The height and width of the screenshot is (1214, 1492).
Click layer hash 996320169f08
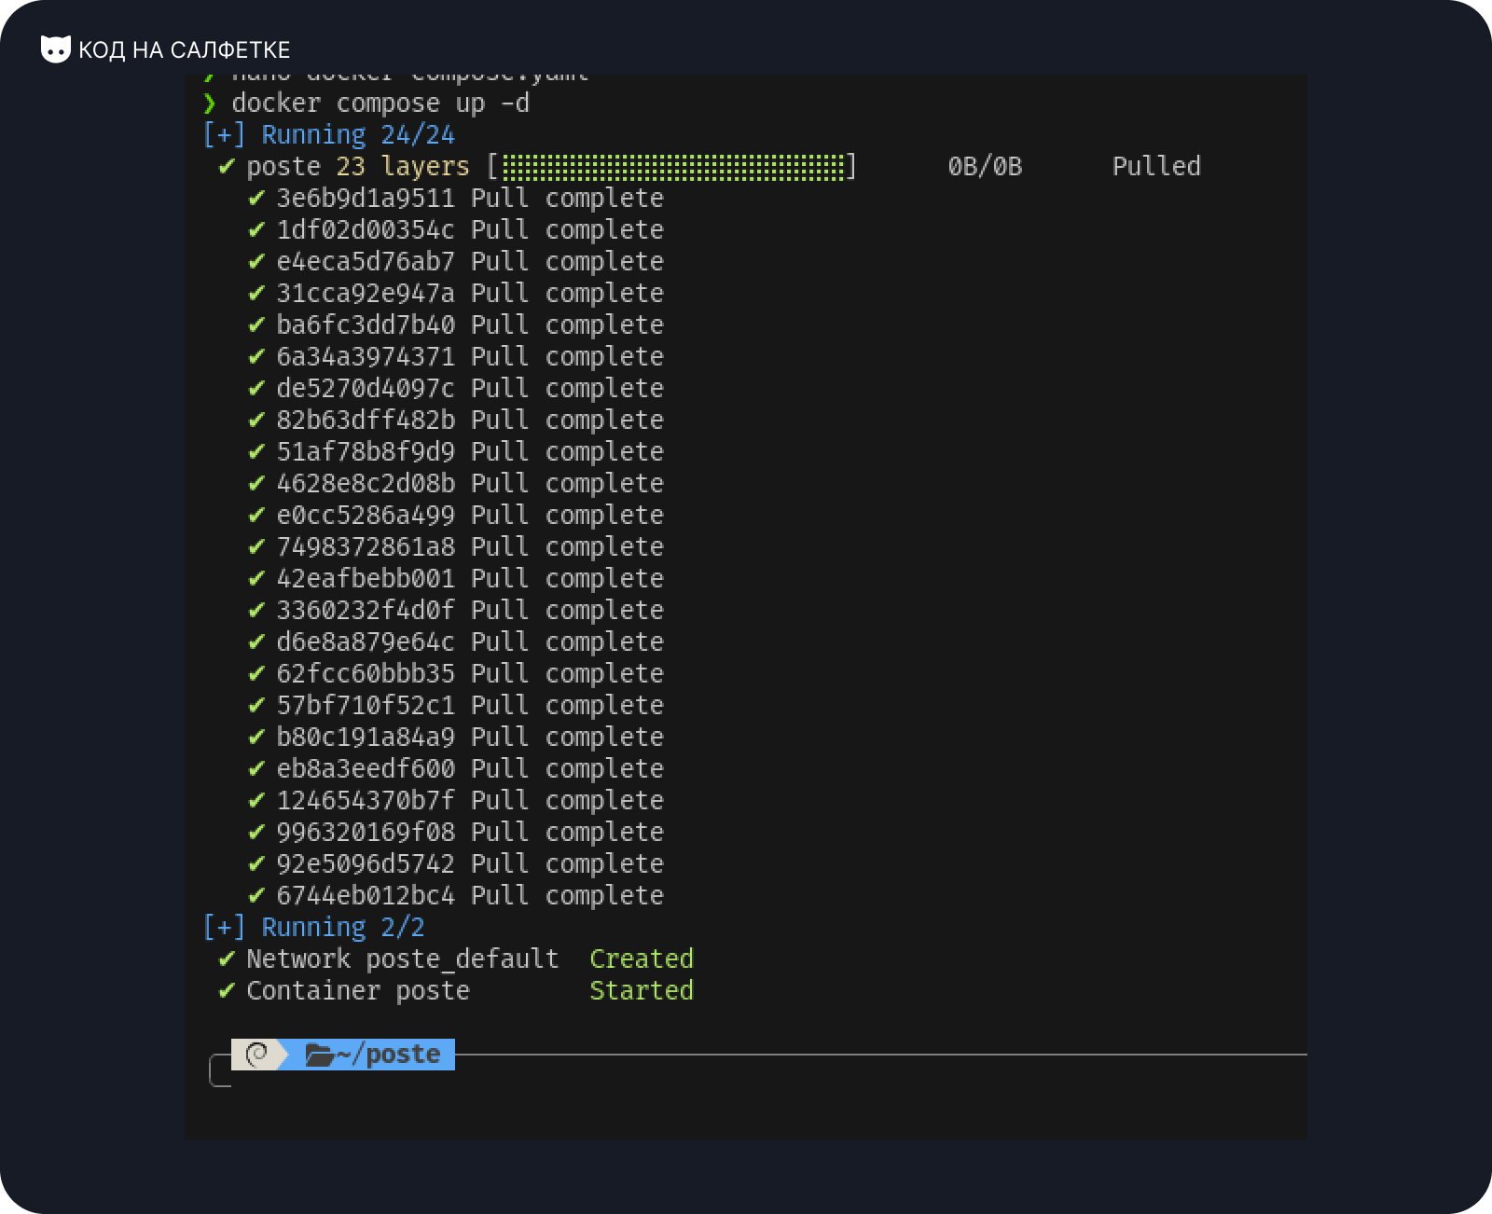(x=366, y=832)
